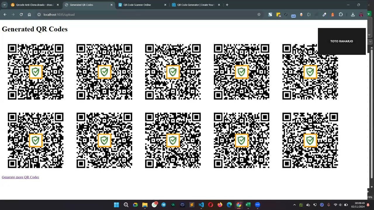Viewport: 374px width, 210px height.
Task: Open the browser home page
Action: click(x=29, y=14)
